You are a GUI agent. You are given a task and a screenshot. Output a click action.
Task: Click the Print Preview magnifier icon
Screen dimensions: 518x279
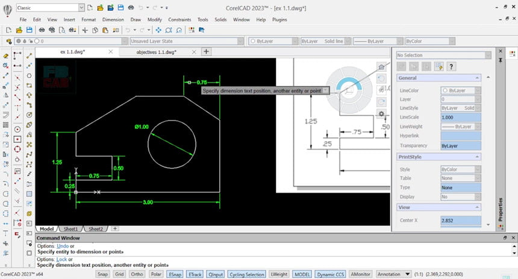coord(62,30)
